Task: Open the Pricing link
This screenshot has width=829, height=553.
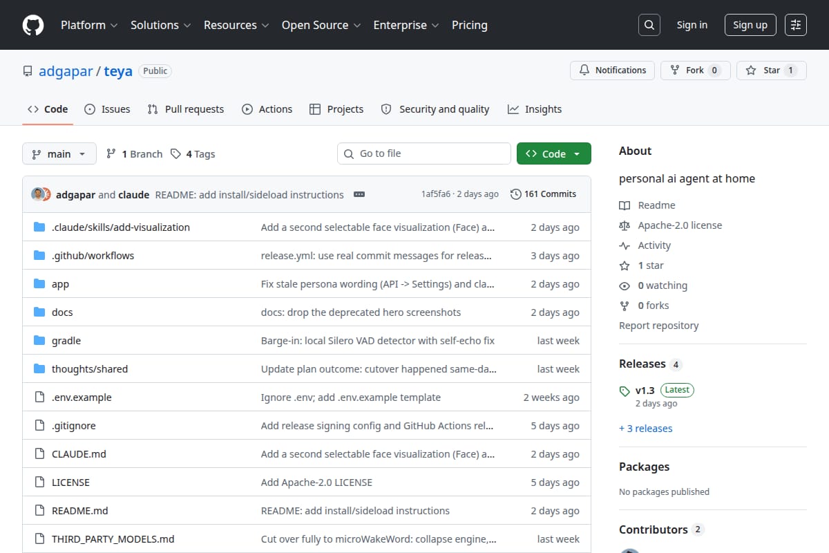Action: coord(470,25)
